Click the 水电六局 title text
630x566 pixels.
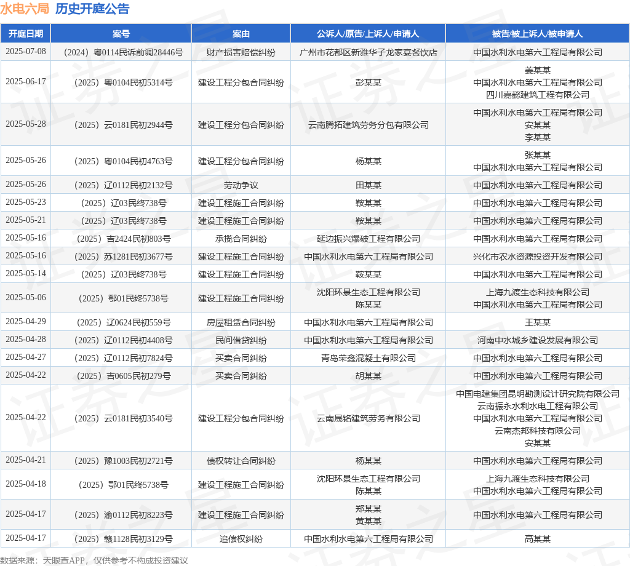pyautogui.click(x=25, y=9)
